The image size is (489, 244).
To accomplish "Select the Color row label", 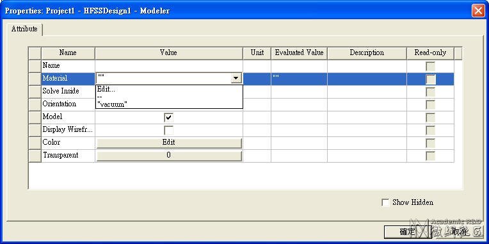I will (68, 143).
